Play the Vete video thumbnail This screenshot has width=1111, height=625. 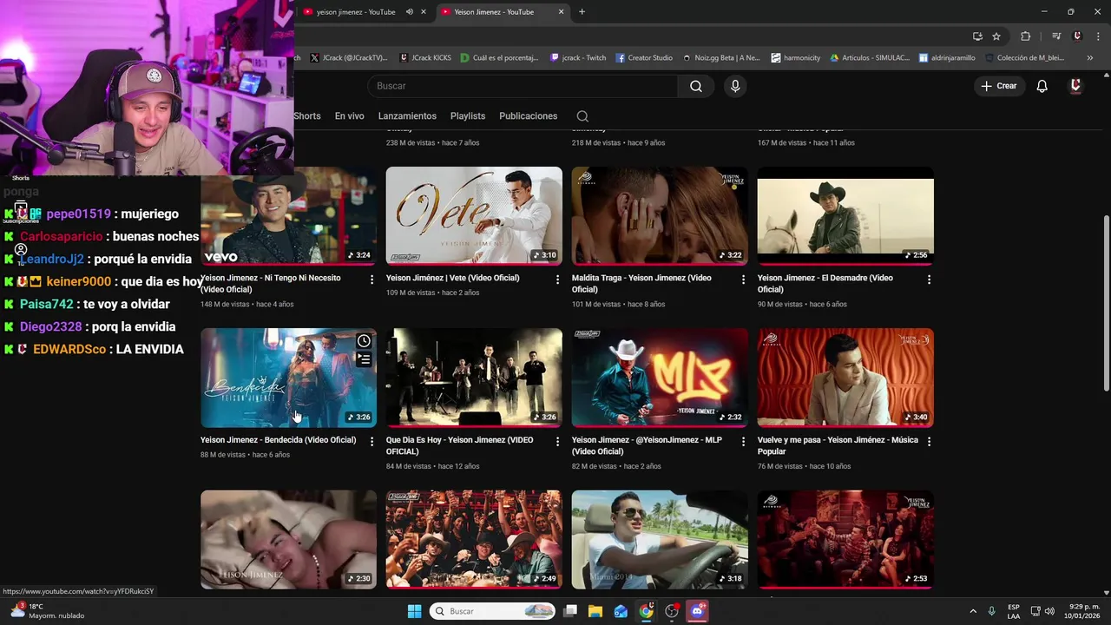[474, 215]
